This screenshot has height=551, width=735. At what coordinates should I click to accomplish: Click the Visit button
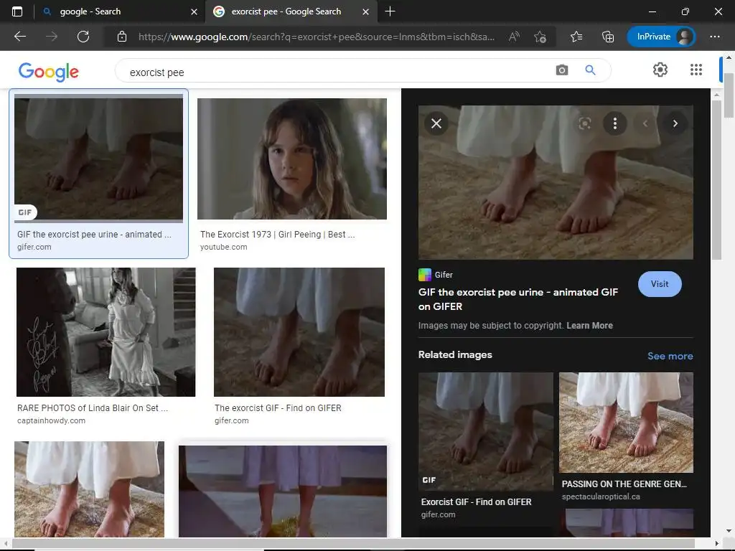(660, 284)
